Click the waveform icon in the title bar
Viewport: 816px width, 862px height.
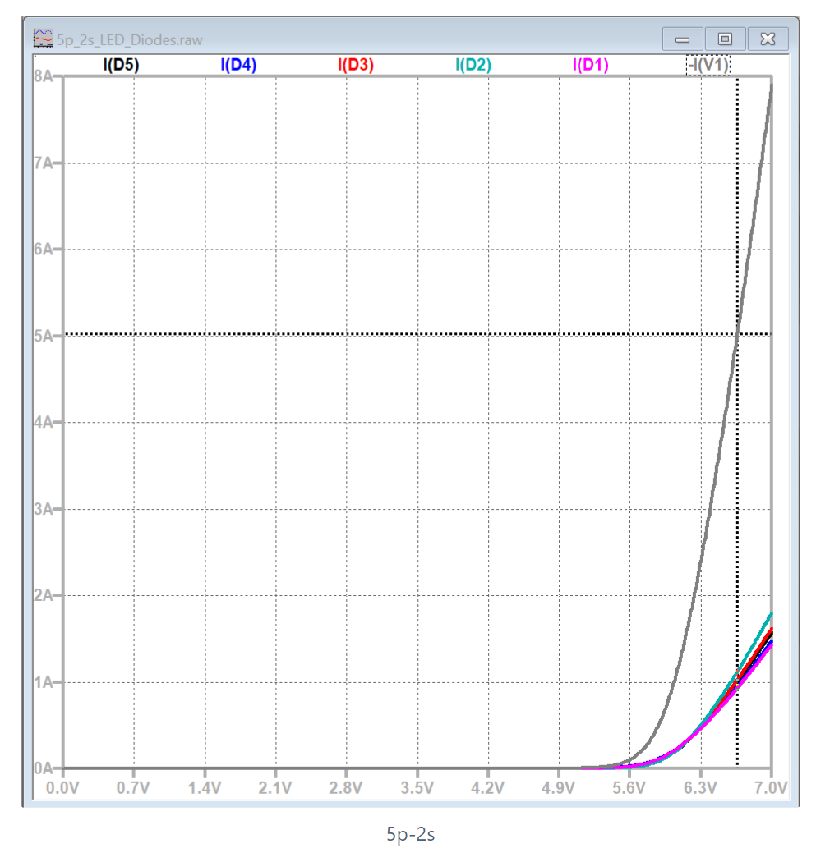(x=44, y=39)
